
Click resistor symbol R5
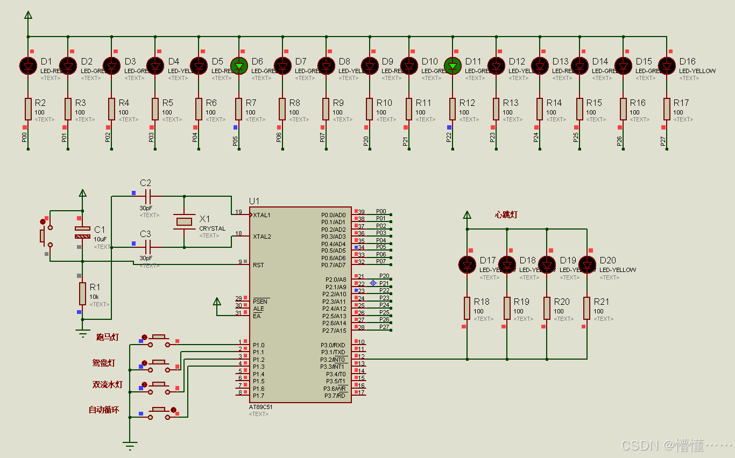tap(155, 109)
